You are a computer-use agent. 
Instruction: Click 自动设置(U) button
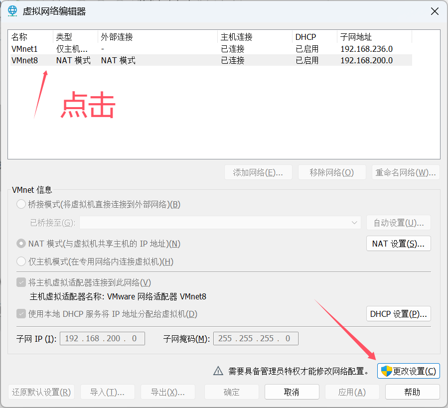398,223
